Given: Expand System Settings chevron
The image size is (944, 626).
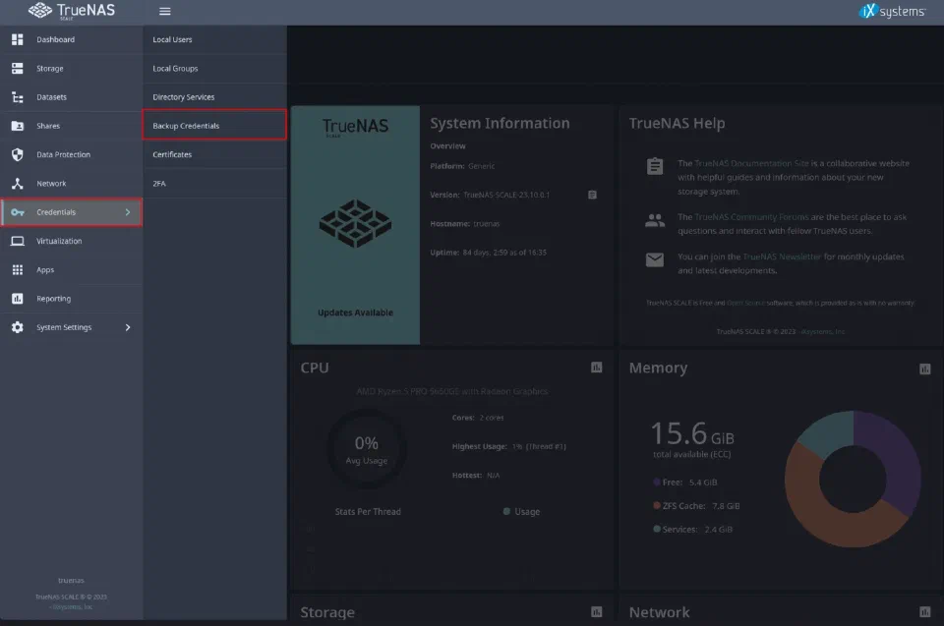Looking at the screenshot, I should click(128, 327).
